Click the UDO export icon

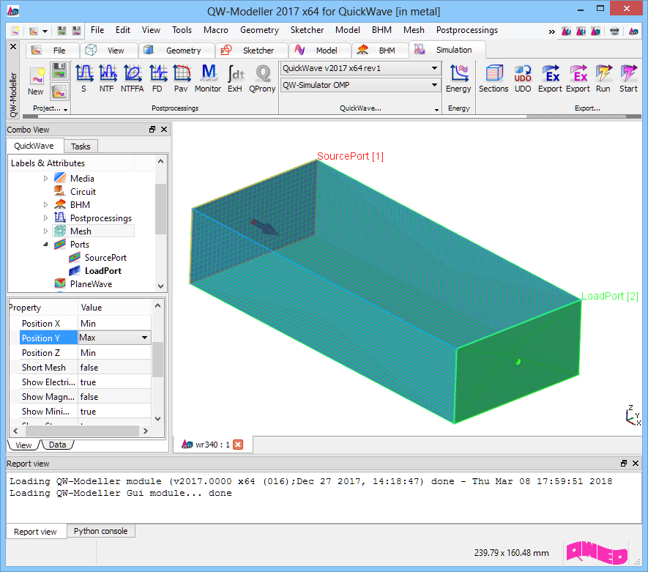pyautogui.click(x=523, y=78)
